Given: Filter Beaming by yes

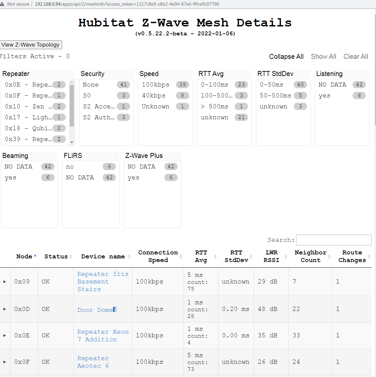Looking at the screenshot, I should [x=30, y=177].
